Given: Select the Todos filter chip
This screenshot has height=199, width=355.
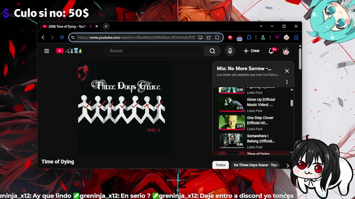Looking at the screenshot, I should [220, 165].
